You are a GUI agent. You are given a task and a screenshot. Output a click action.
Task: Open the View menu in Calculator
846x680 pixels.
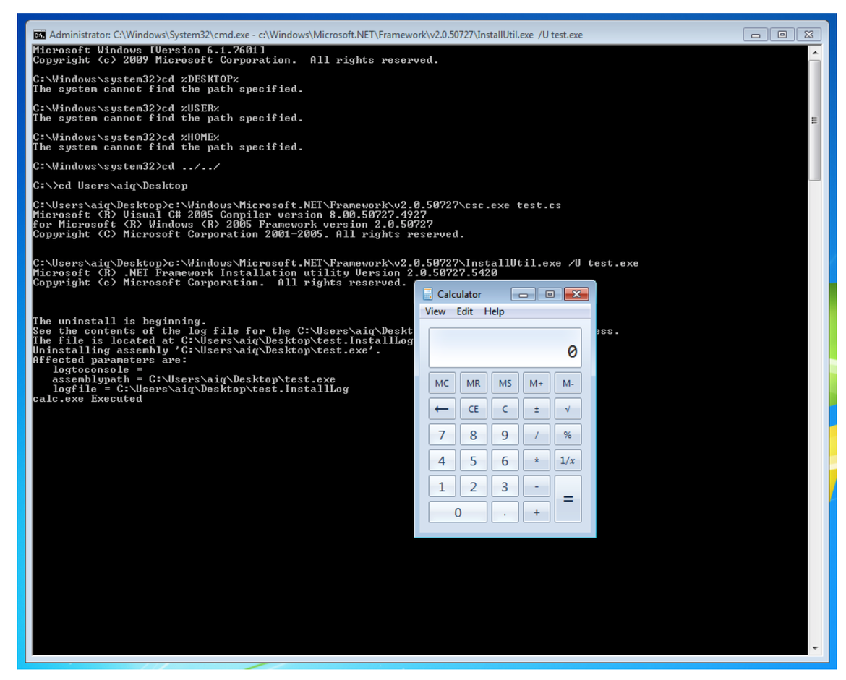point(435,311)
